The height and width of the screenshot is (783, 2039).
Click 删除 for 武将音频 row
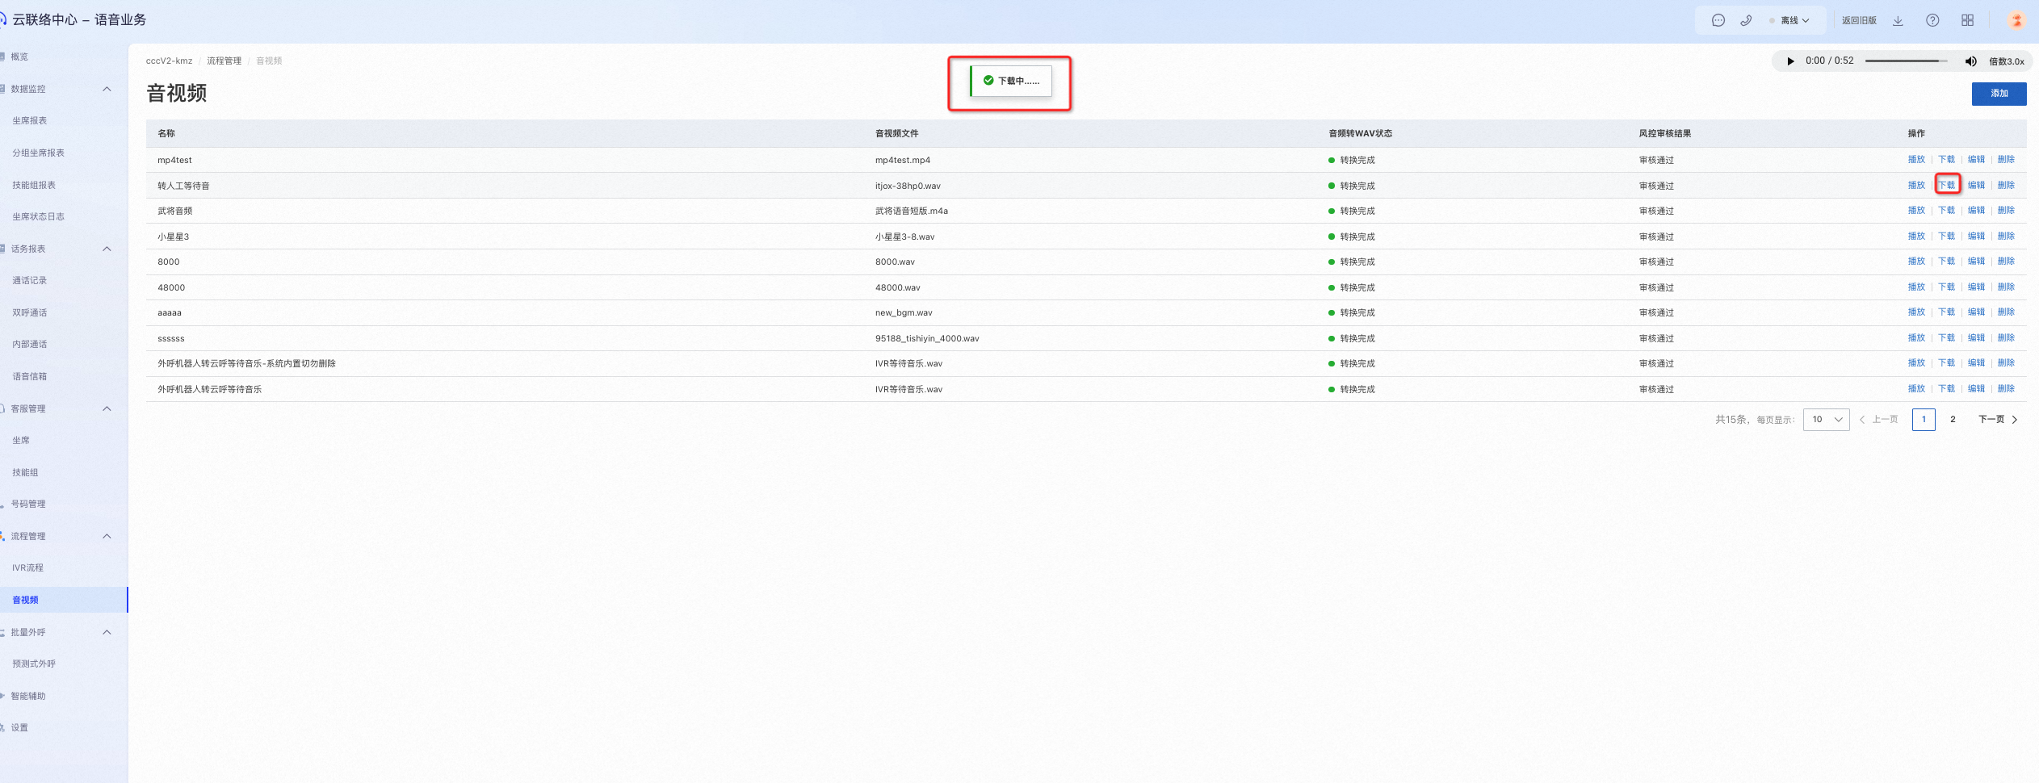click(2006, 211)
